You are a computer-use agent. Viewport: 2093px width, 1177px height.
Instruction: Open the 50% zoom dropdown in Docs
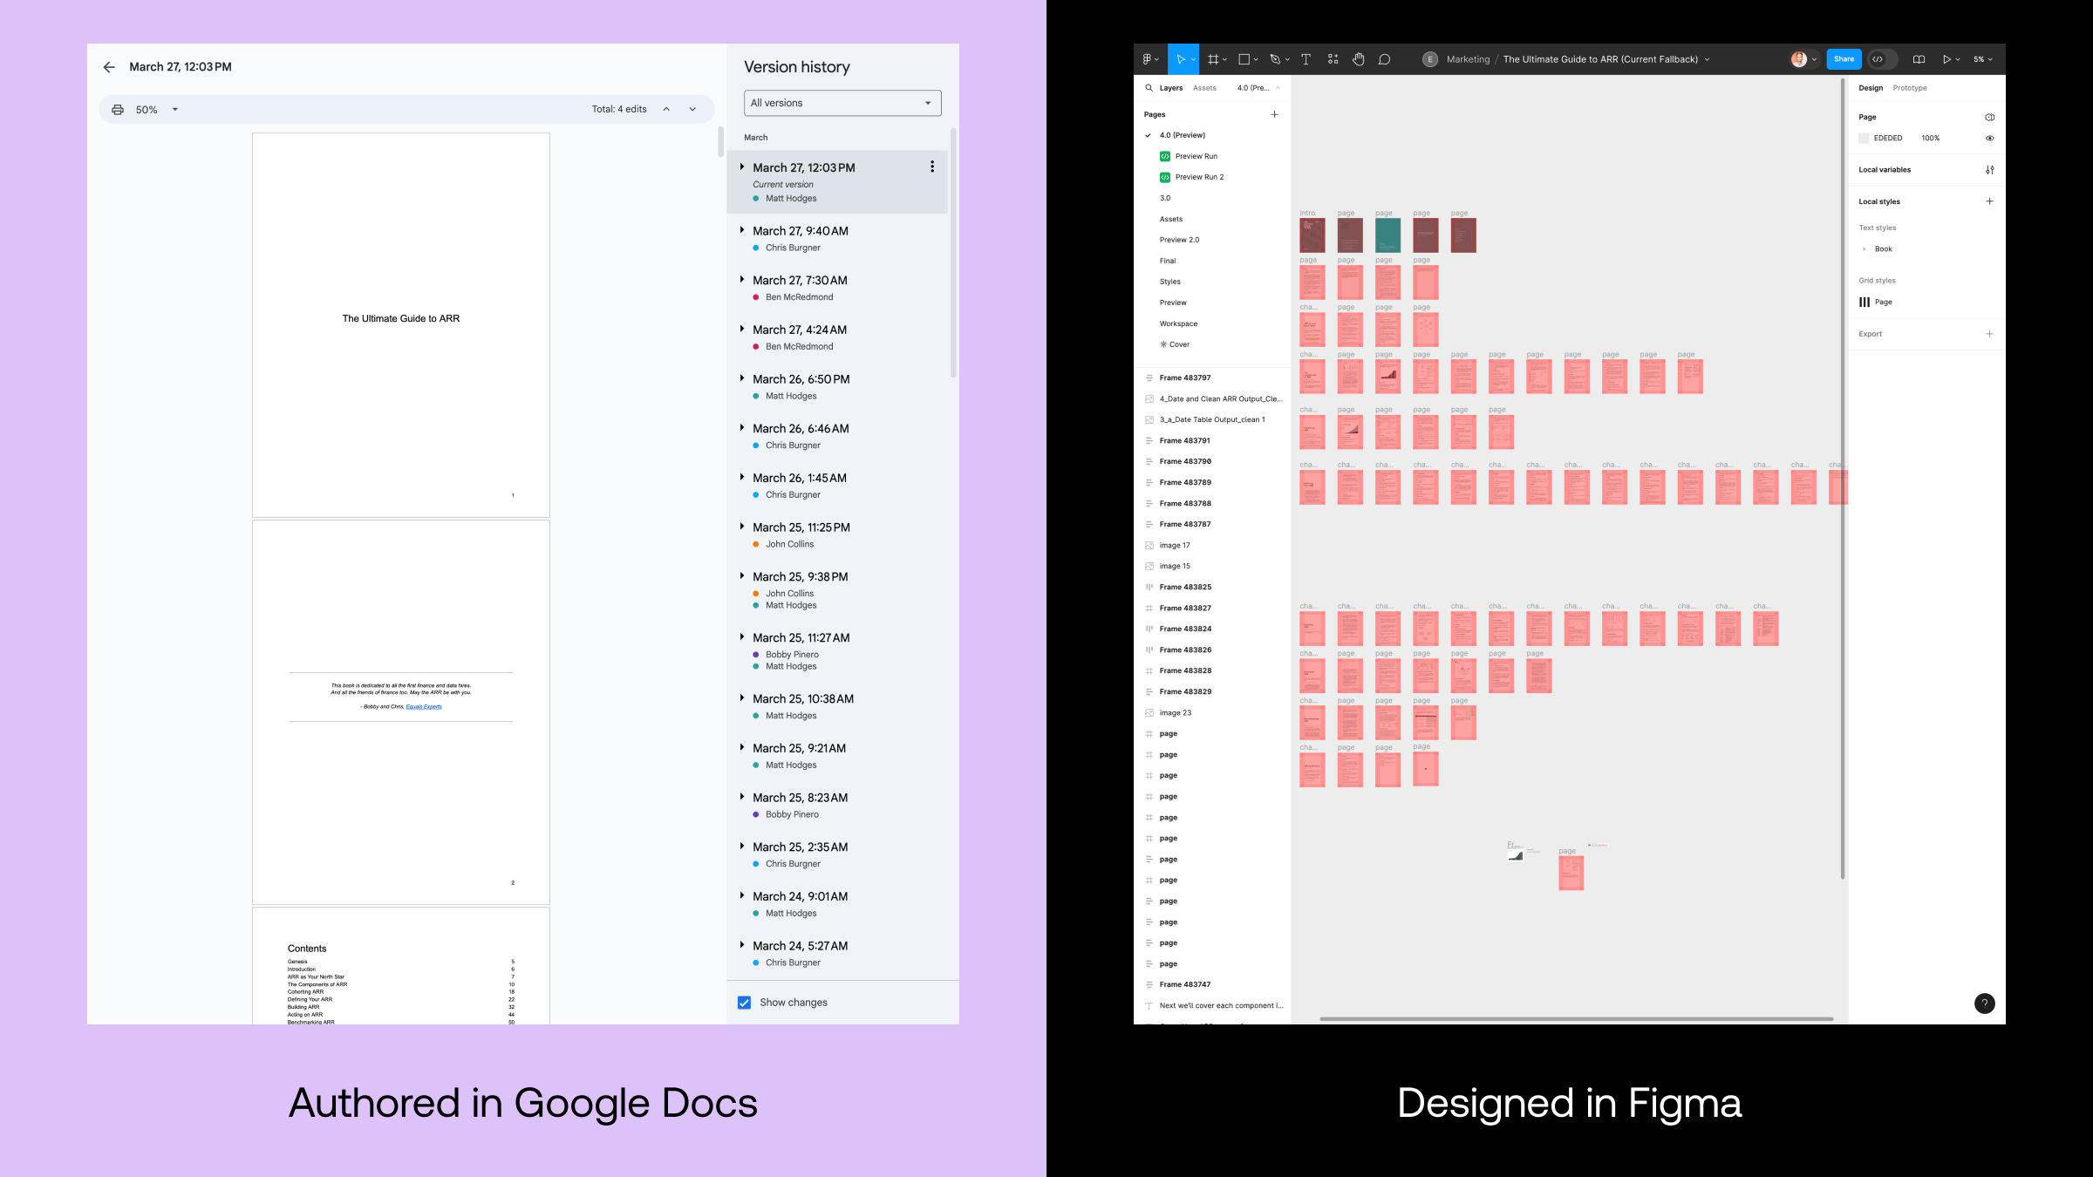156,110
